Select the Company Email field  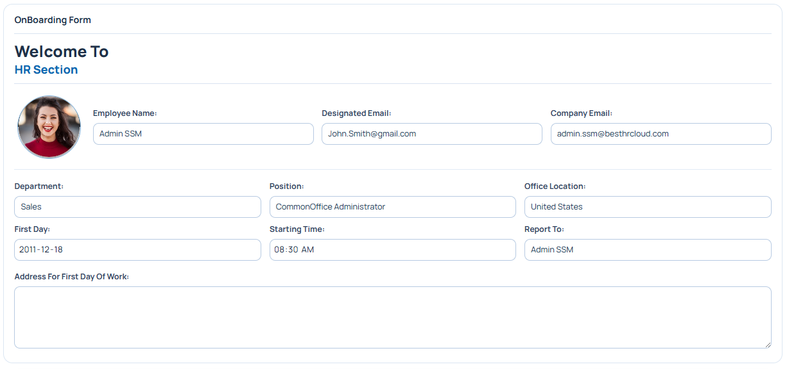pyautogui.click(x=661, y=133)
